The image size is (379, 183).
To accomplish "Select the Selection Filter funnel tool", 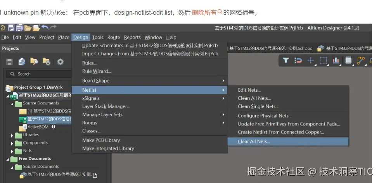I will click(286, 60).
